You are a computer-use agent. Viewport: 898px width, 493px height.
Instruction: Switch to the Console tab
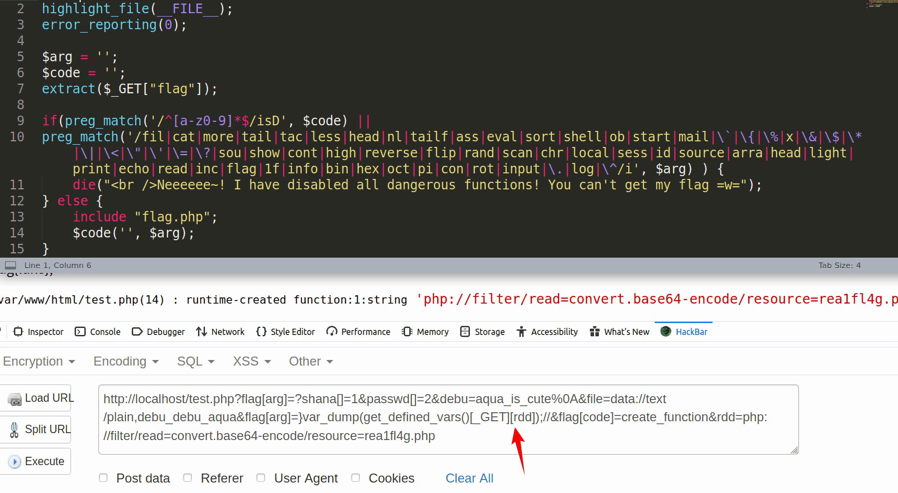98,331
